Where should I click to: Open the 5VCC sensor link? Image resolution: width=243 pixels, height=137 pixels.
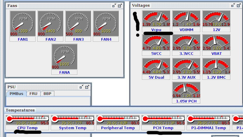pyautogui.click(x=156, y=54)
